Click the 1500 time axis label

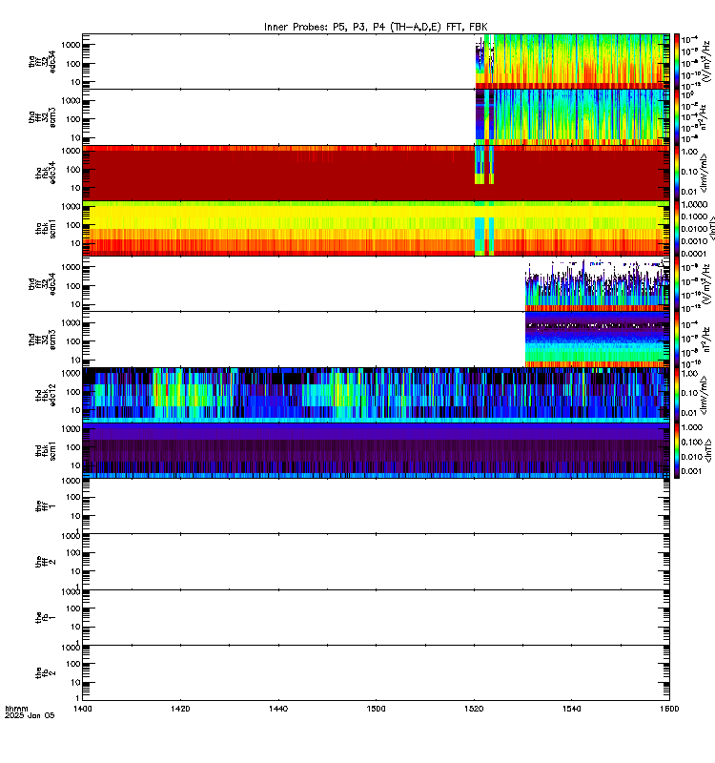(376, 709)
